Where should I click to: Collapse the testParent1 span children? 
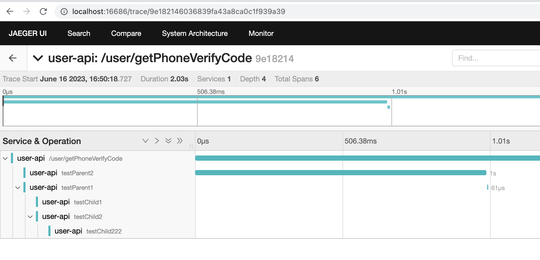coord(18,187)
